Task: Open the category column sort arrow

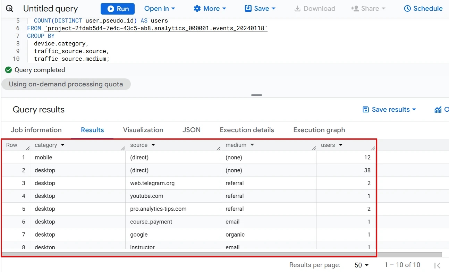Action: (x=62, y=145)
